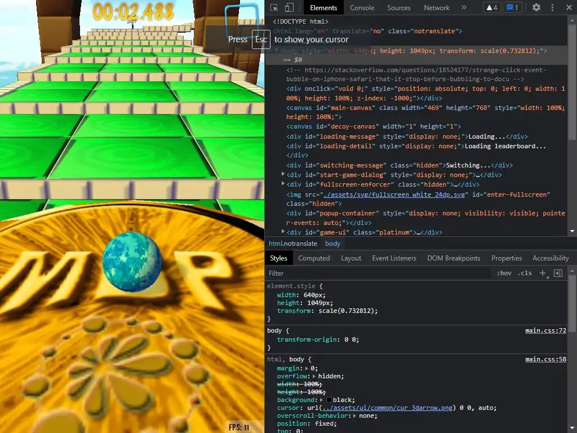Viewport: 577px width, 433px height.
Task: Click the blue marble in the game
Action: click(x=132, y=262)
